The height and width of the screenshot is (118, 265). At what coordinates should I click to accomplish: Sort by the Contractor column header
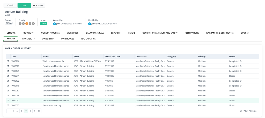point(150,57)
